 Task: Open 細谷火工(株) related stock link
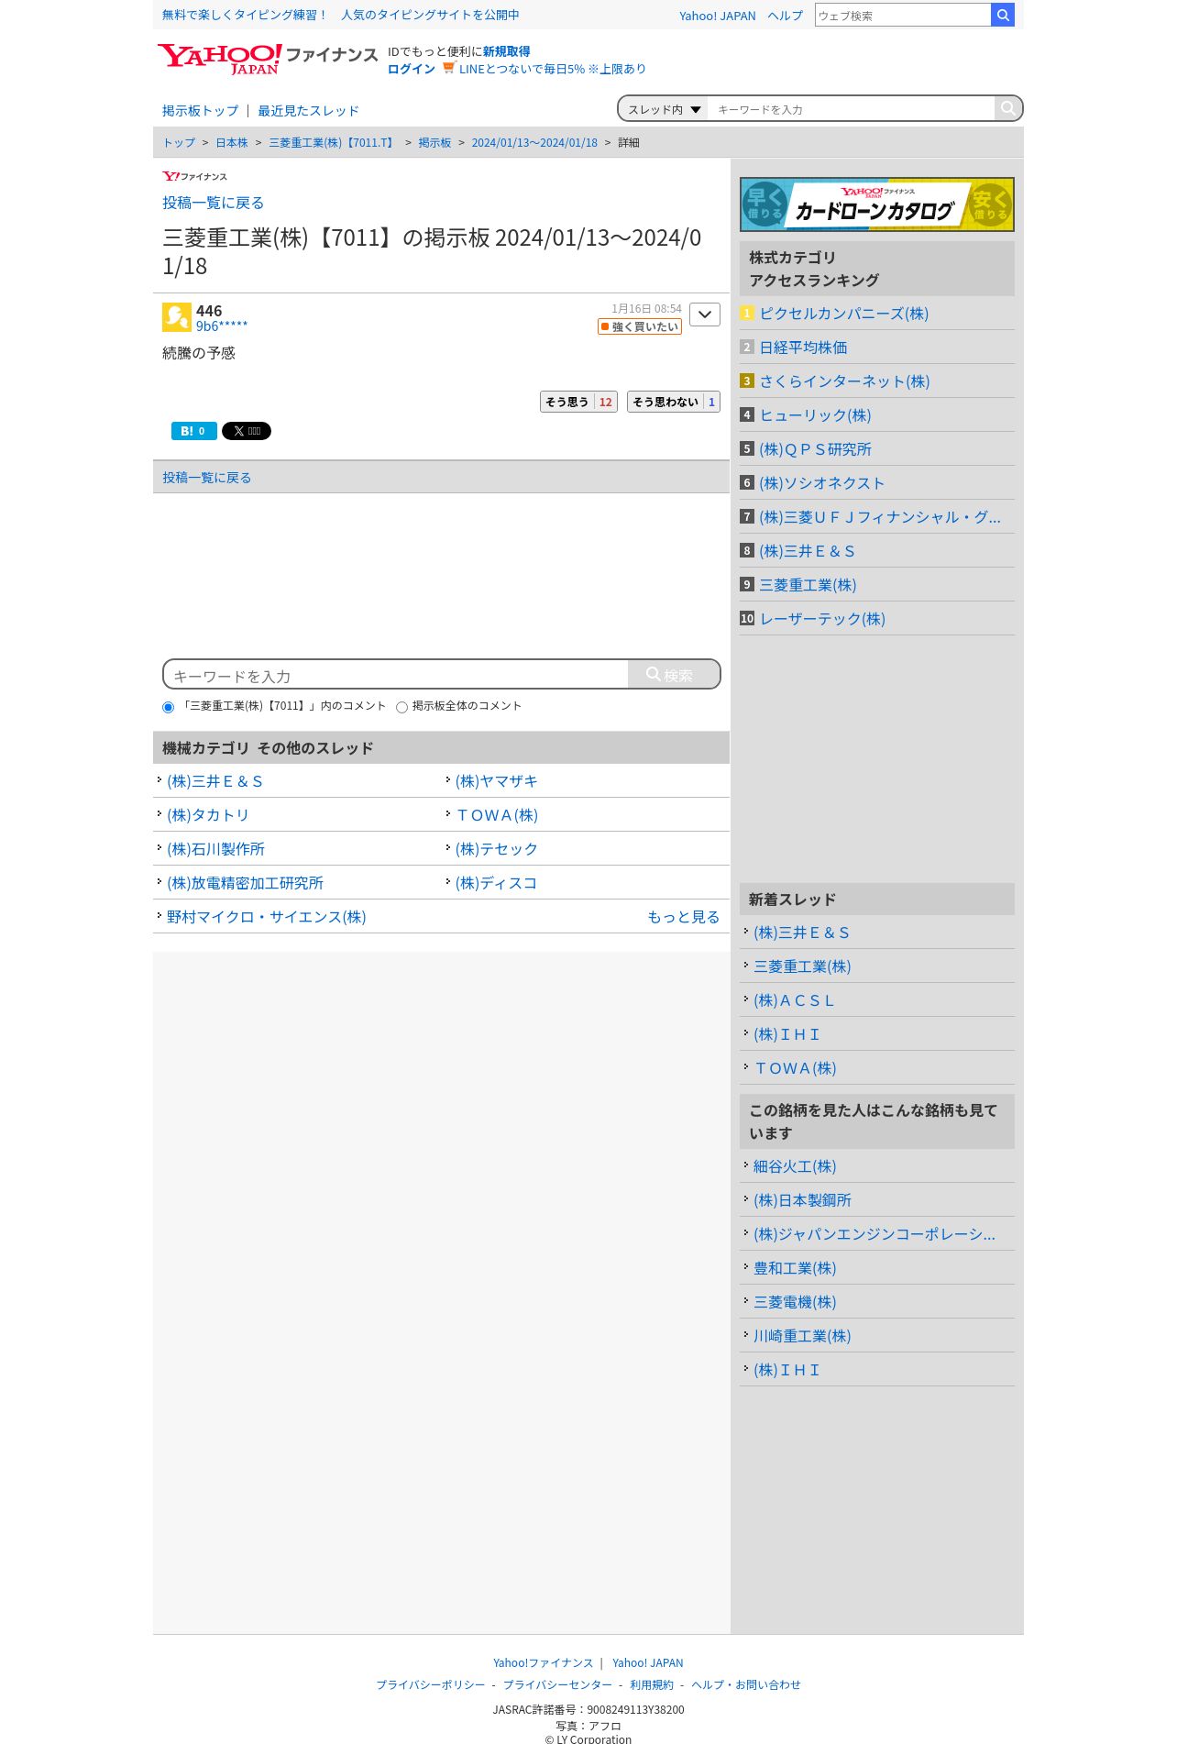[x=795, y=1166]
